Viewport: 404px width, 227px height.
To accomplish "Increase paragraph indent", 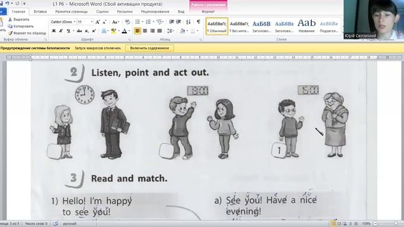I will pyautogui.click(x=179, y=22).
